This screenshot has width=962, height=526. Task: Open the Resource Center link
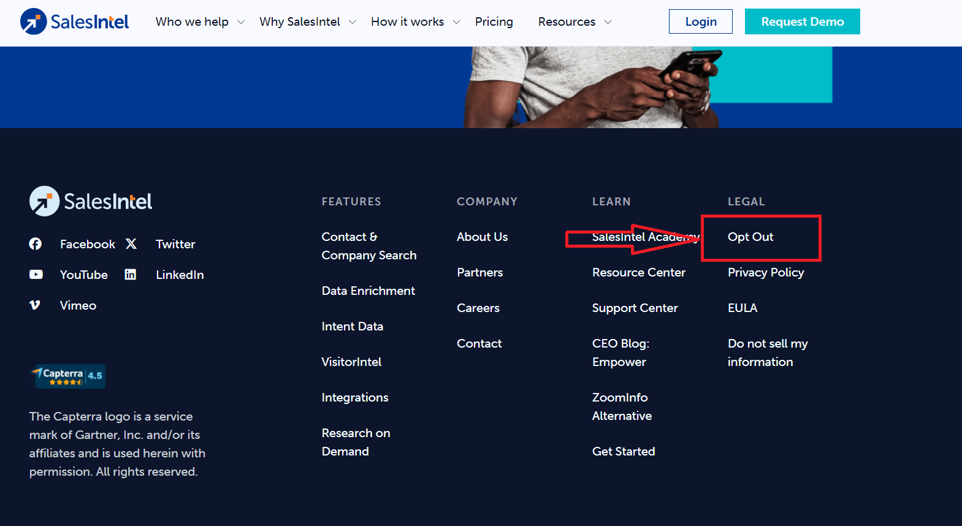(639, 272)
